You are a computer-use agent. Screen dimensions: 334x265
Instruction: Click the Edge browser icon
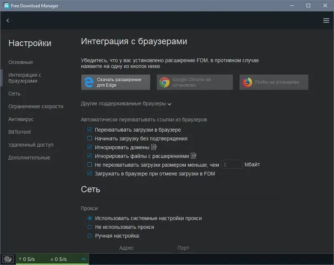coord(89,82)
